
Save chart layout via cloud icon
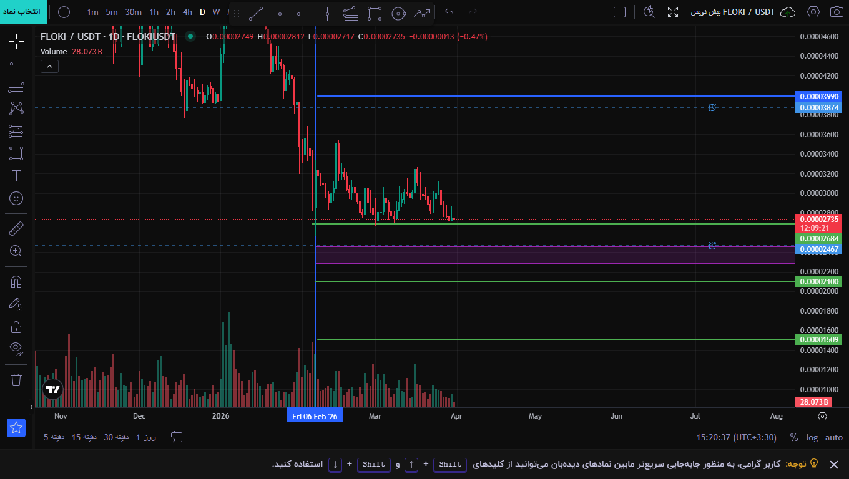pyautogui.click(x=788, y=12)
